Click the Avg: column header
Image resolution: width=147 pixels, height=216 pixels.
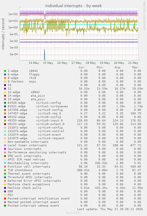click(118, 67)
